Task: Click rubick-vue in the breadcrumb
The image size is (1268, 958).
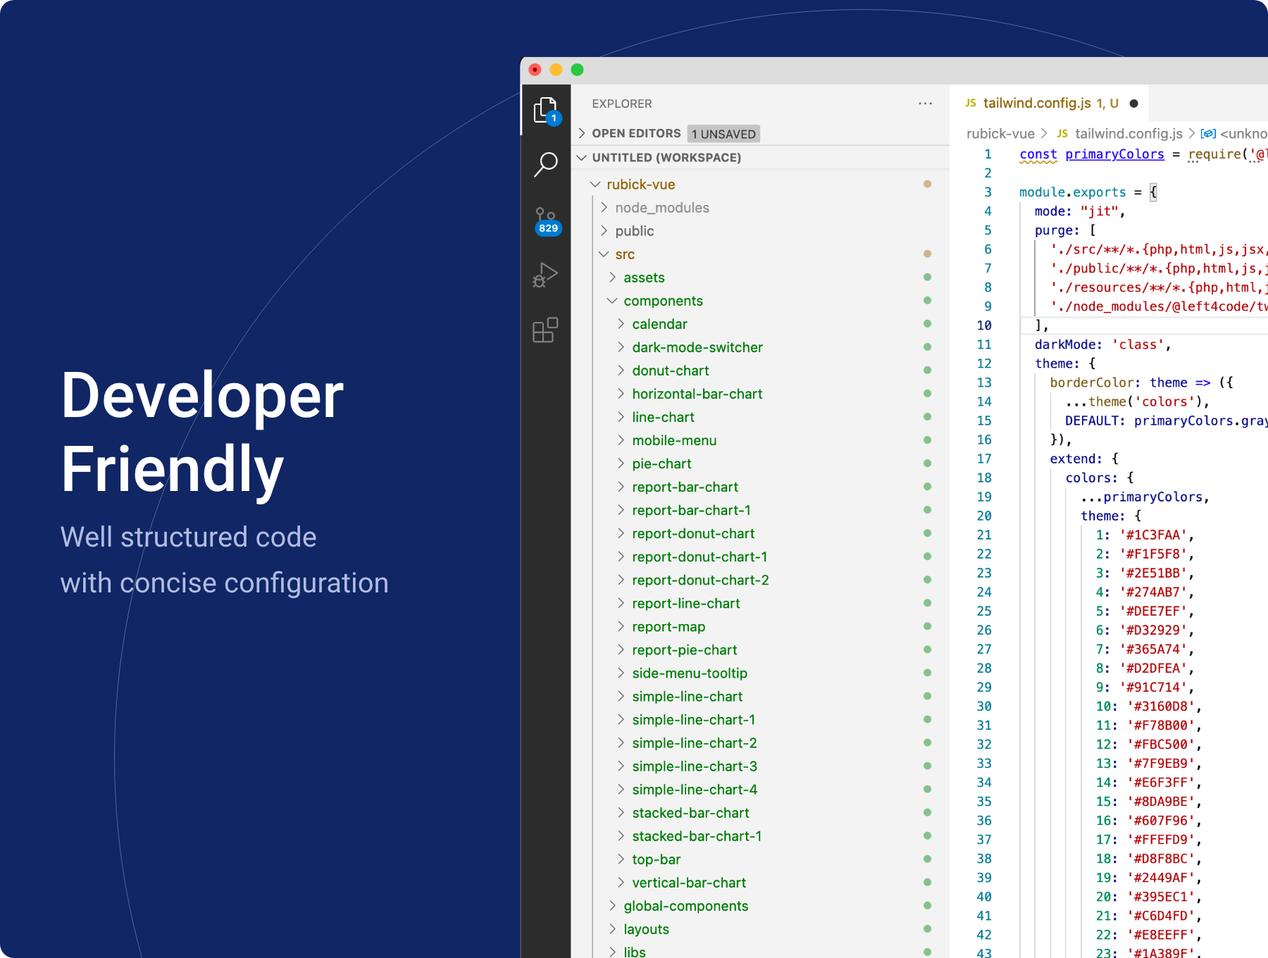Action: [1000, 134]
